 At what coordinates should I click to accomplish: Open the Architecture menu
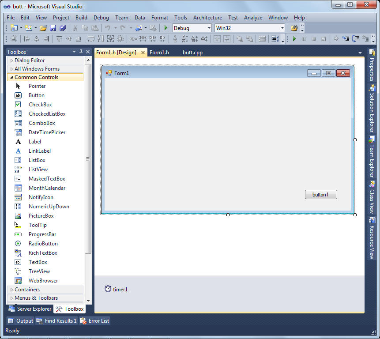207,18
